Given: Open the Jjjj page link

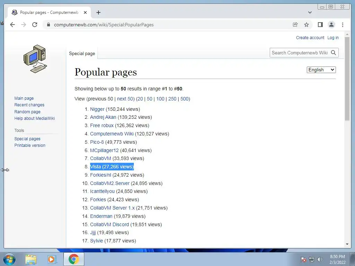Looking at the screenshot, I should pos(93,232).
